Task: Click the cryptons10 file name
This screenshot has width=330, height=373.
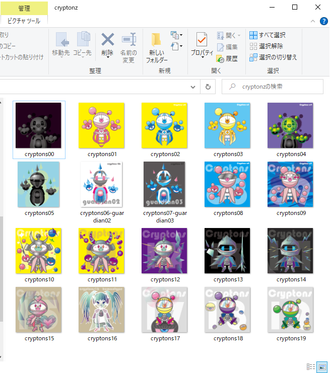Action: point(39,279)
